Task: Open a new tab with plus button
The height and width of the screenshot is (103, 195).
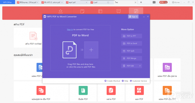Action: 141,2
